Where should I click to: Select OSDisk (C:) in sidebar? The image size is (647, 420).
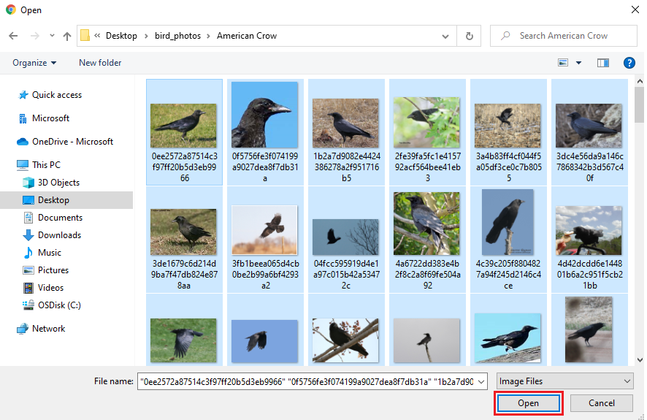(x=52, y=305)
